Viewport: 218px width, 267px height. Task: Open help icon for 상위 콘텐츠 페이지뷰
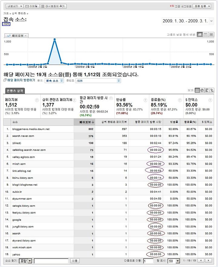pyautogui.click(x=74, y=100)
